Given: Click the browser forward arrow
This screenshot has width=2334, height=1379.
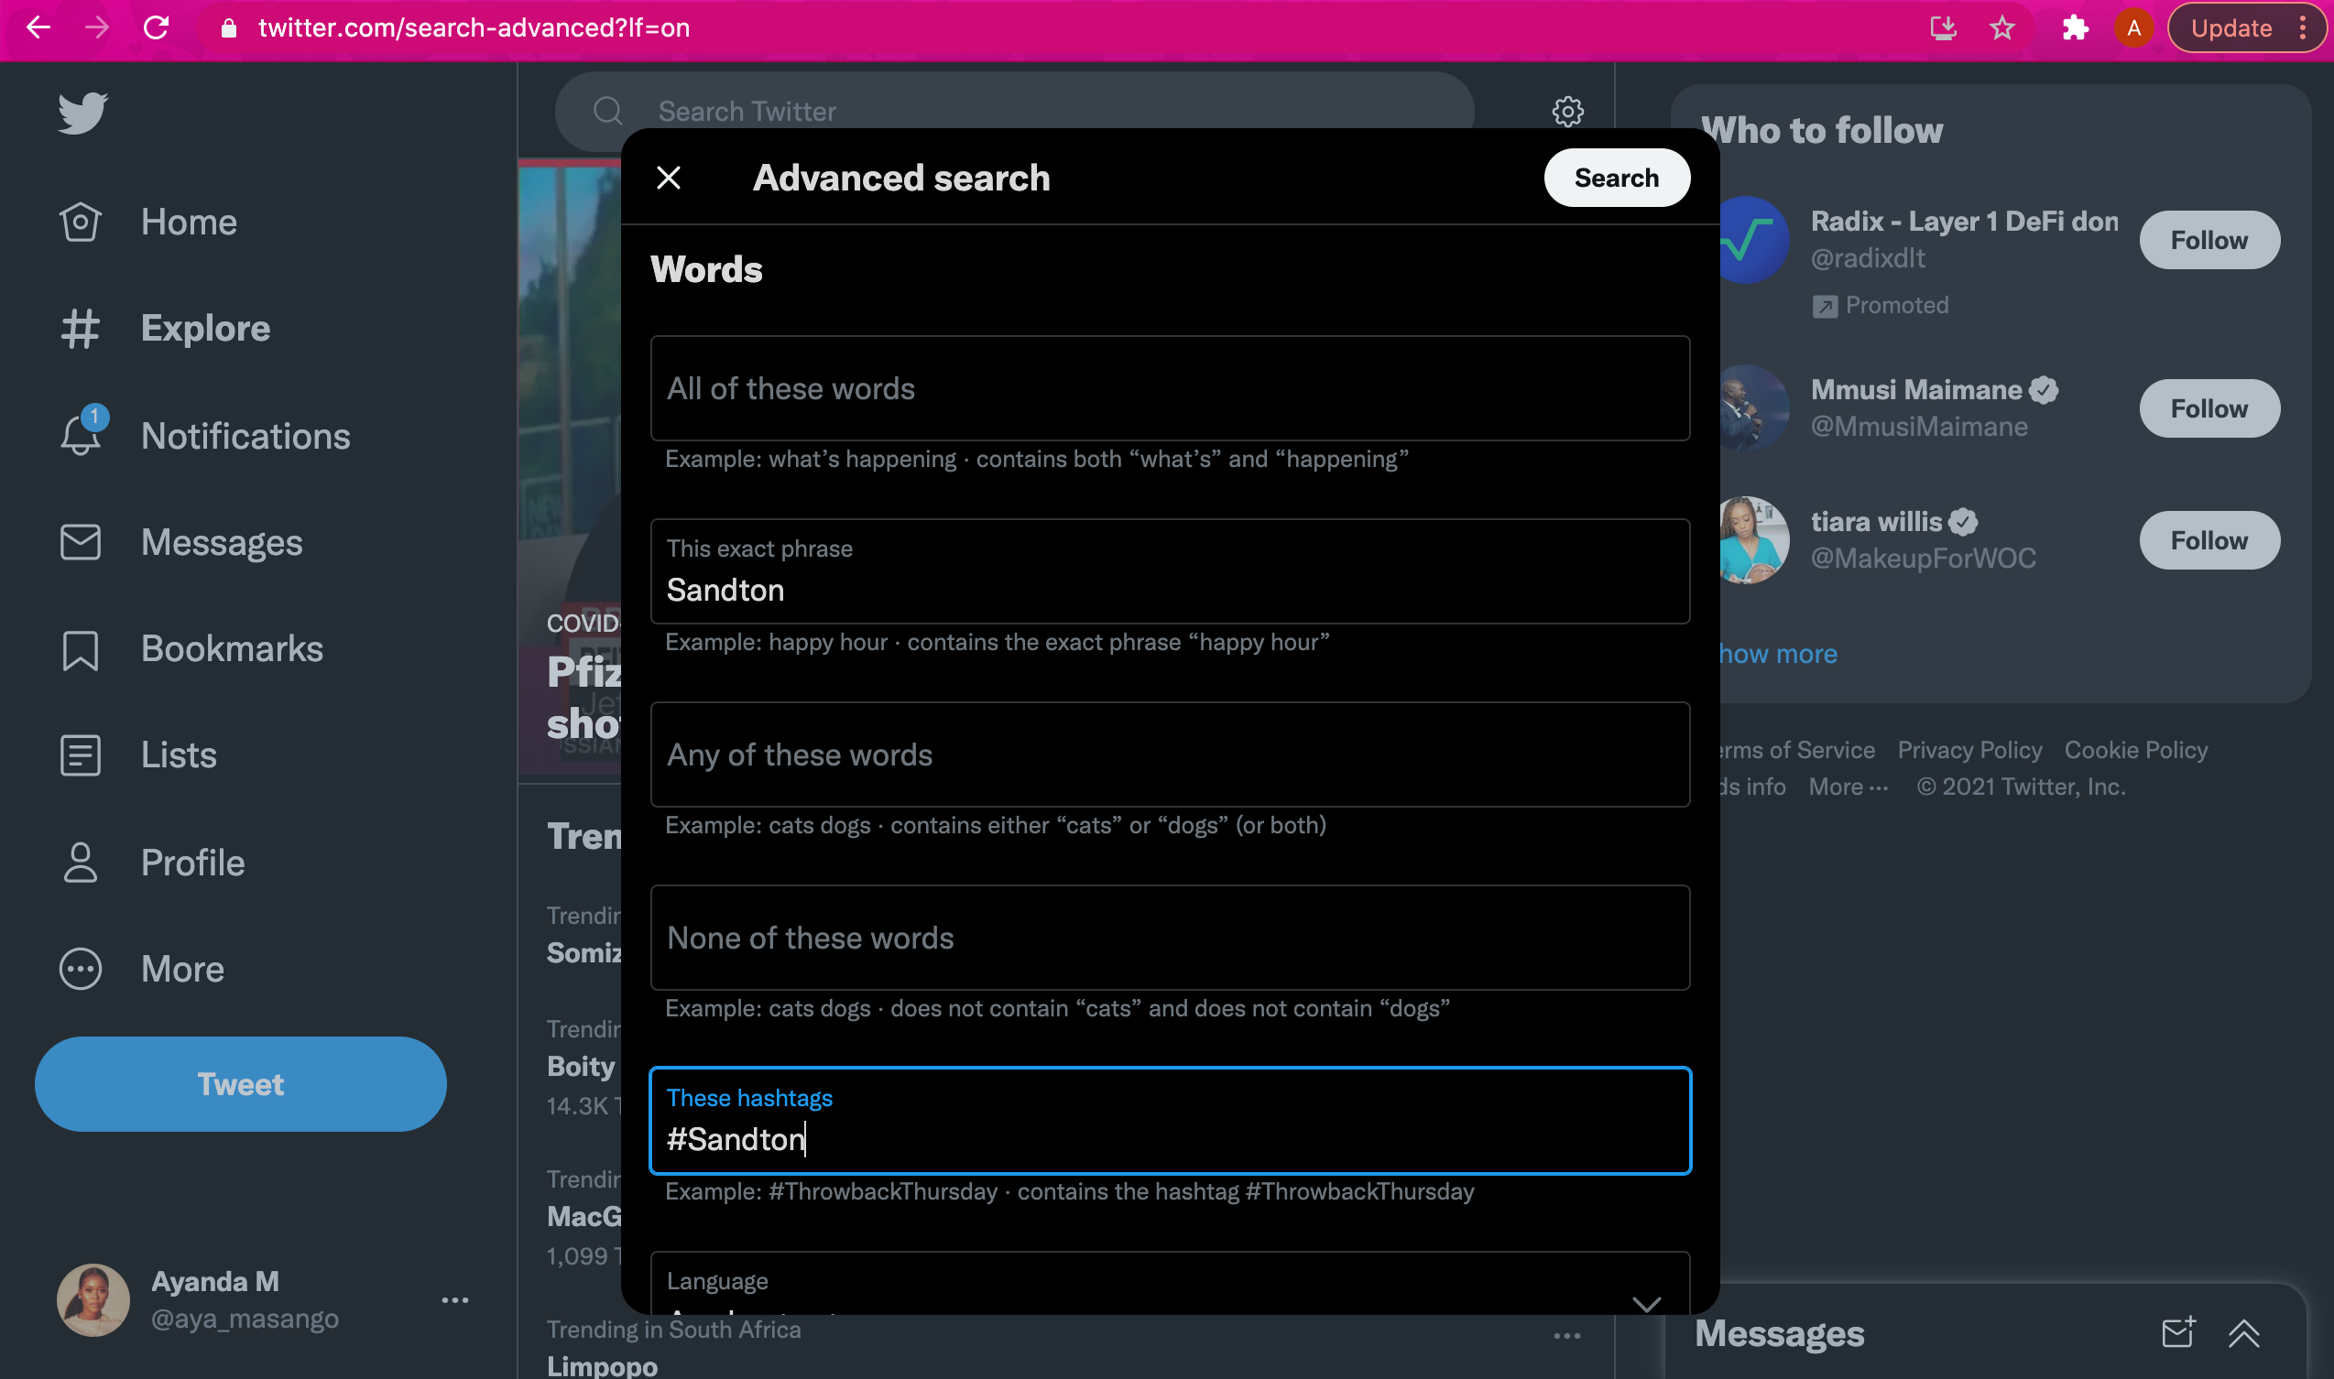Looking at the screenshot, I should click(x=96, y=27).
